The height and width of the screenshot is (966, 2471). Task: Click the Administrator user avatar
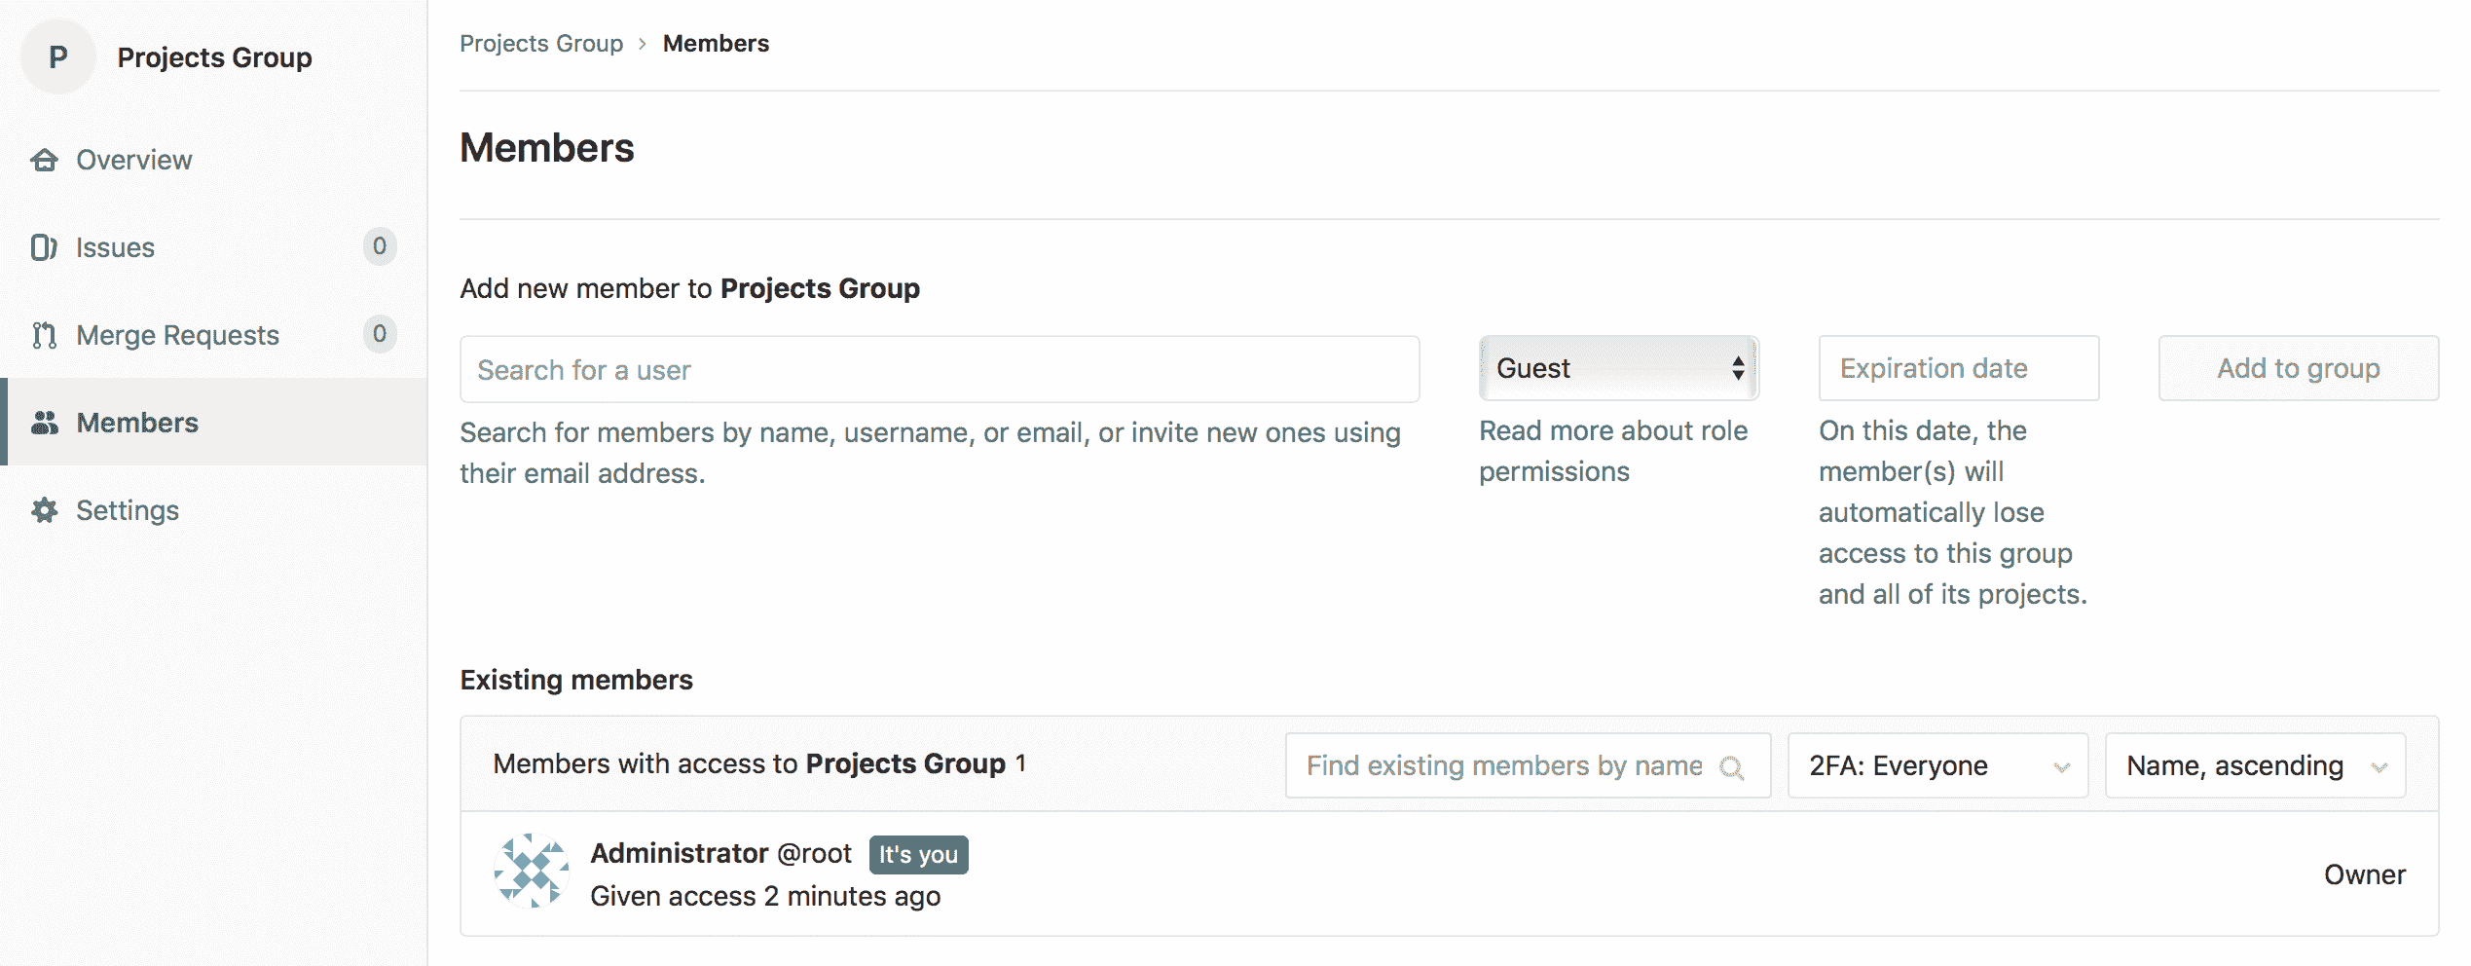pyautogui.click(x=532, y=872)
